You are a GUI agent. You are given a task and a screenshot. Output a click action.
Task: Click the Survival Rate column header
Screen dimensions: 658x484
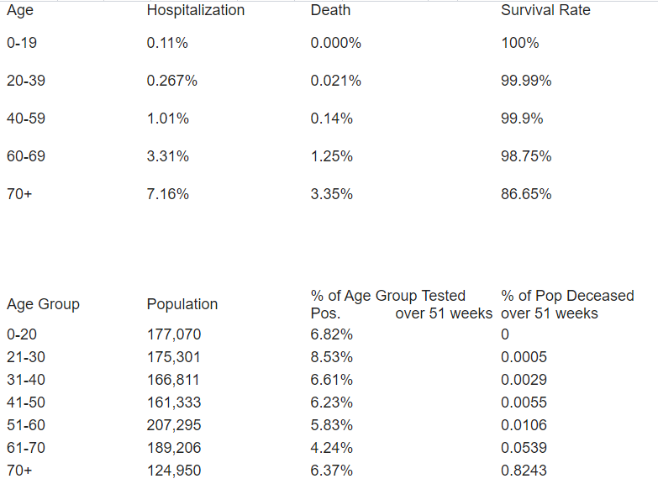[x=545, y=11]
